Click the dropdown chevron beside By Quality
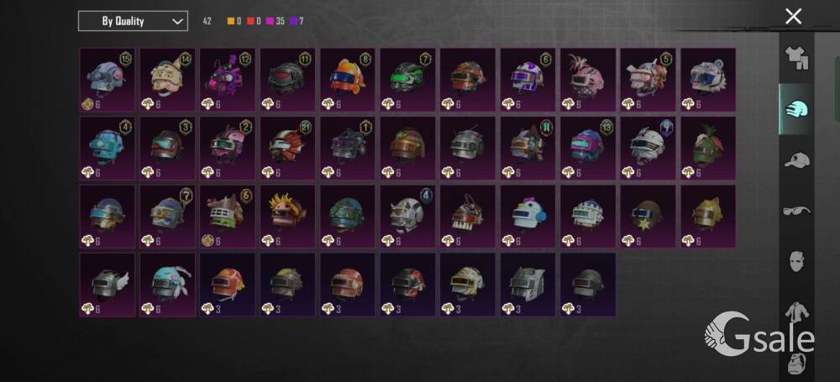 pos(177,22)
